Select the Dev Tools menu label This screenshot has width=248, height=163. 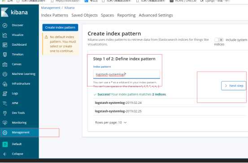tap(18, 113)
